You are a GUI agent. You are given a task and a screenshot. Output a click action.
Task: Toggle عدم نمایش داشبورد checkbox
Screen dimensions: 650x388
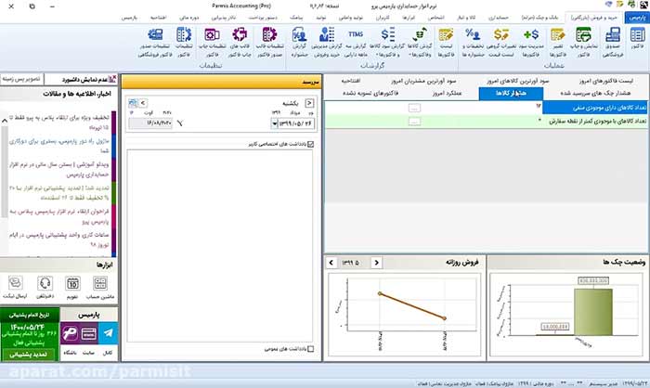click(115, 80)
